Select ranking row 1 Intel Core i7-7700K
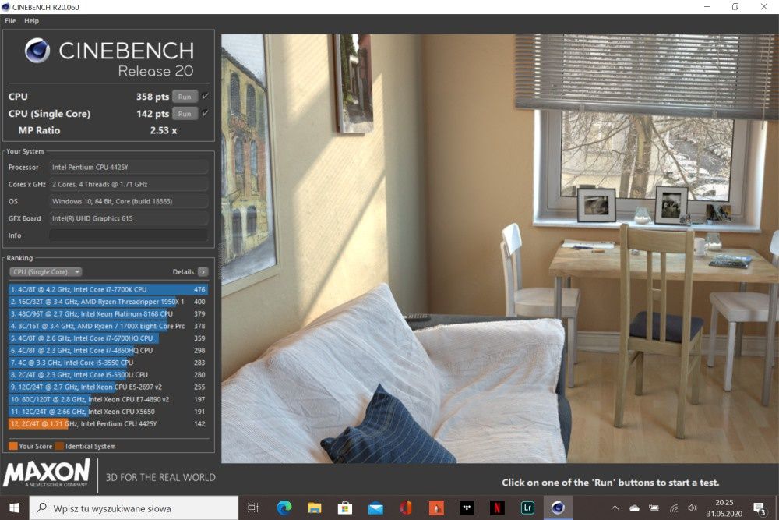Viewport: 779px width, 520px height. point(108,289)
